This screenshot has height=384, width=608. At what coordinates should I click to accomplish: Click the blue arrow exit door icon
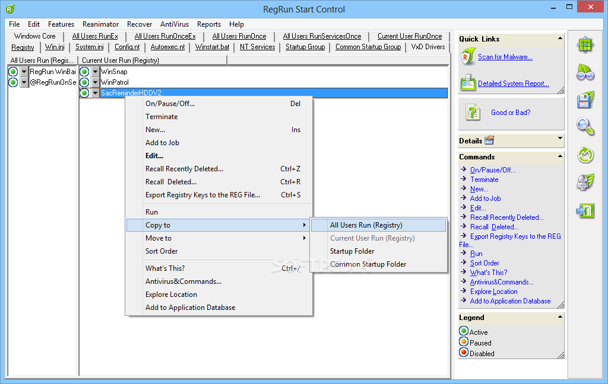tap(585, 211)
